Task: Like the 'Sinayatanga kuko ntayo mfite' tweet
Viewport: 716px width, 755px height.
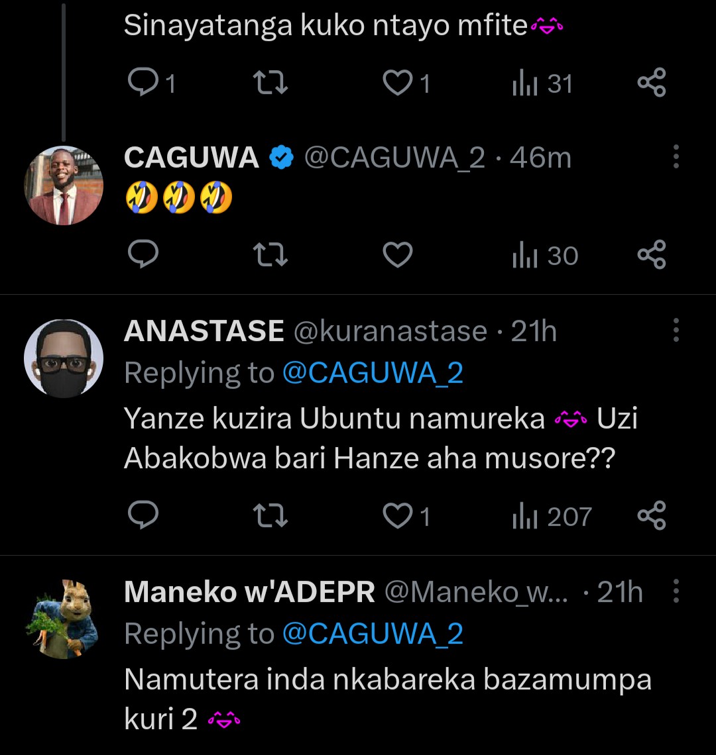Action: pyautogui.click(x=398, y=83)
